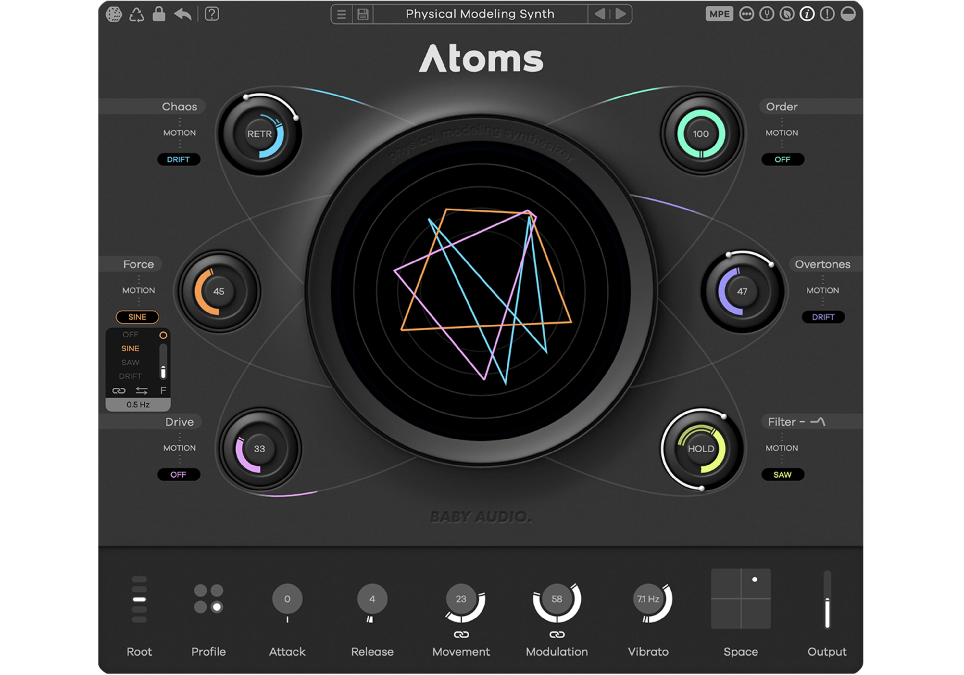Image resolution: width=964 pixels, height=675 pixels.
Task: Toggle the 'F' option in Force popup
Action: [x=163, y=391]
